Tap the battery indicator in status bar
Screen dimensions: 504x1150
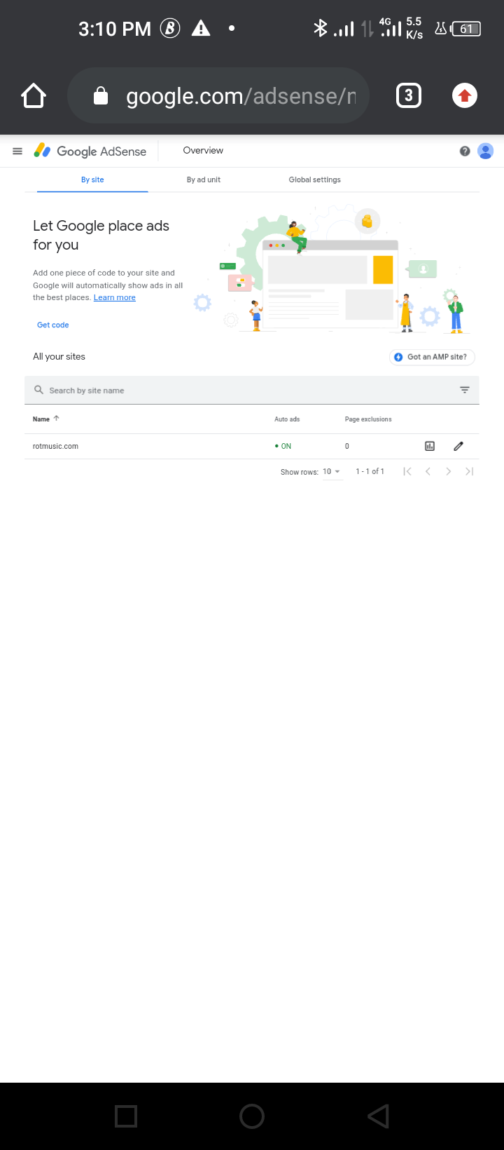pos(466,29)
